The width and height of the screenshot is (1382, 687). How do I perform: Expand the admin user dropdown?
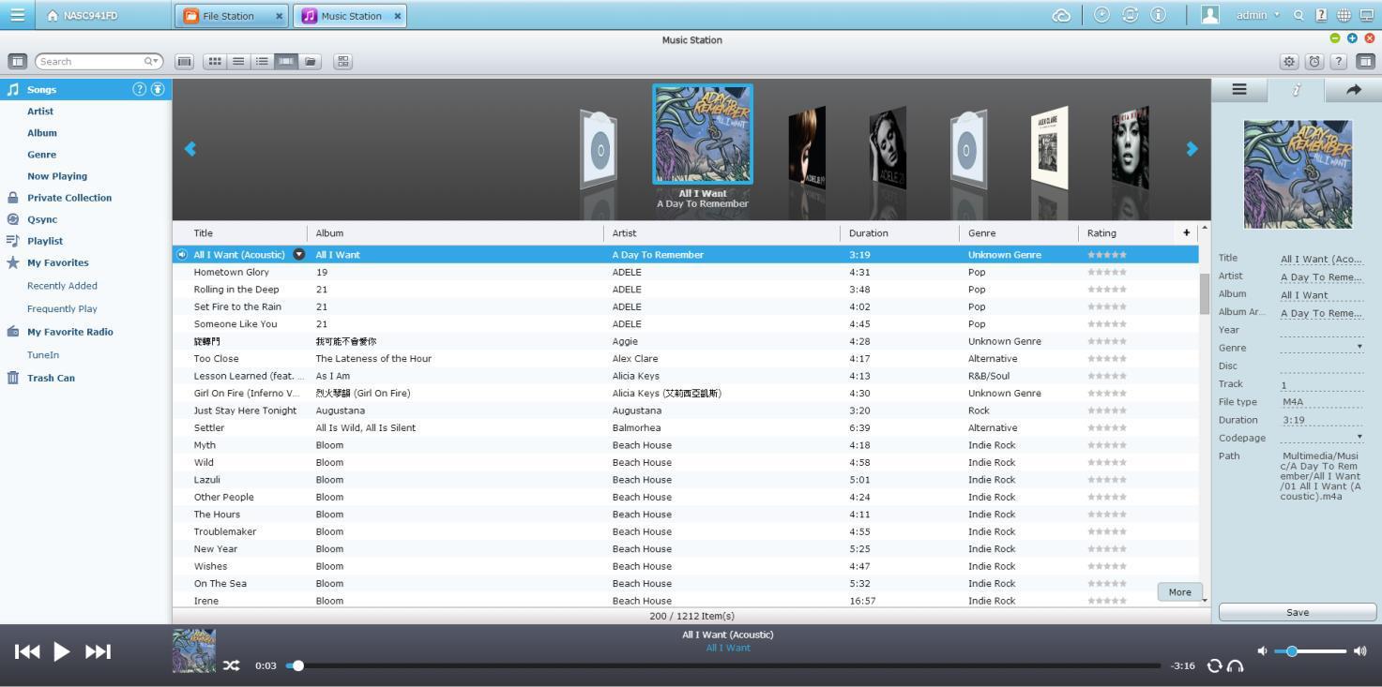coord(1258,15)
